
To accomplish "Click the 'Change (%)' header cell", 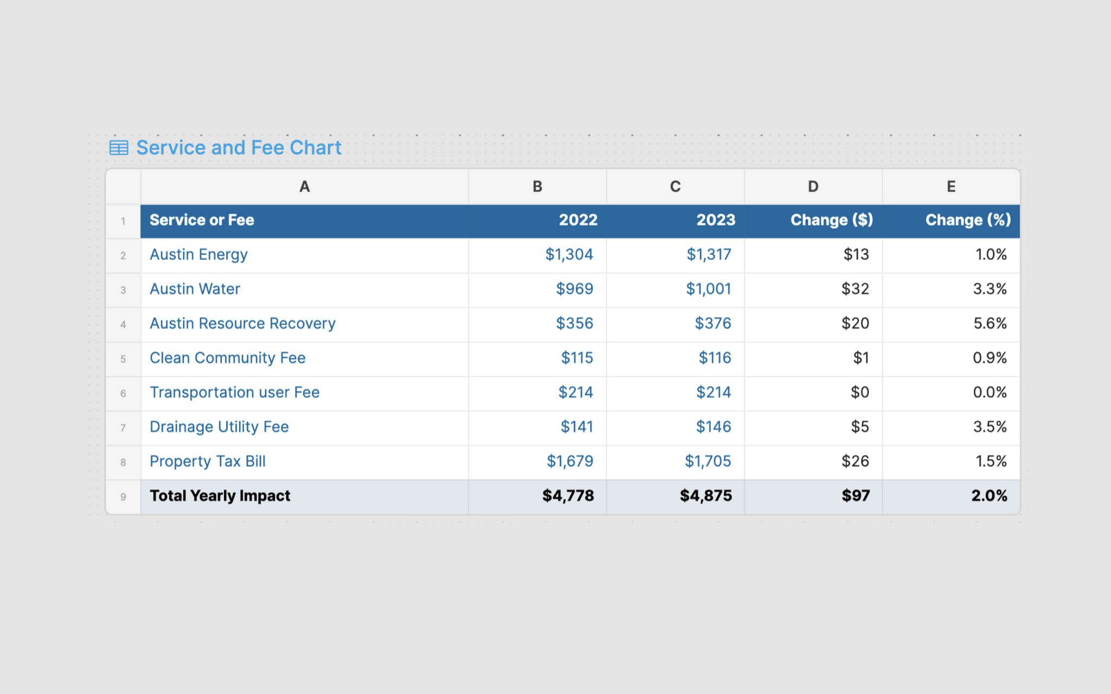I will [951, 221].
